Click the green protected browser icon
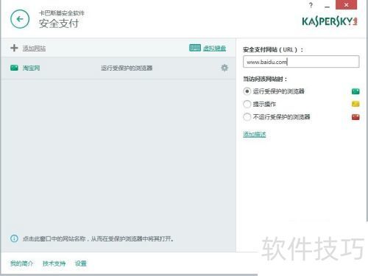 tap(355, 91)
